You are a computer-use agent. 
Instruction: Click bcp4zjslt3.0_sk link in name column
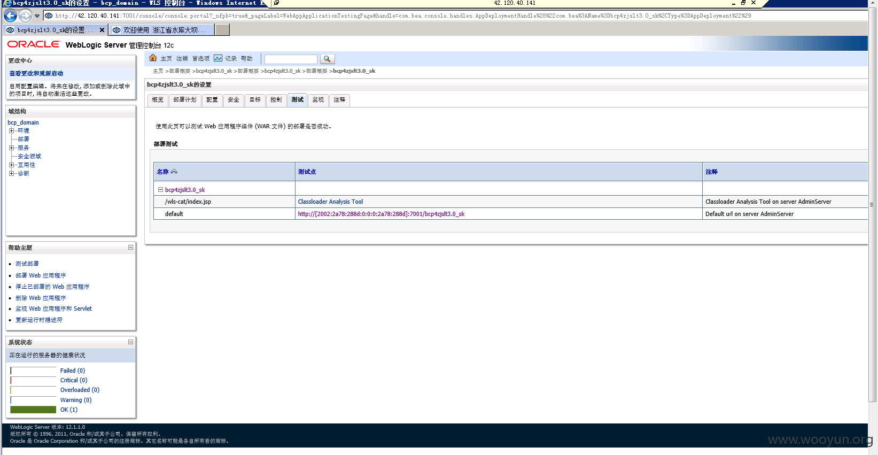pos(185,190)
